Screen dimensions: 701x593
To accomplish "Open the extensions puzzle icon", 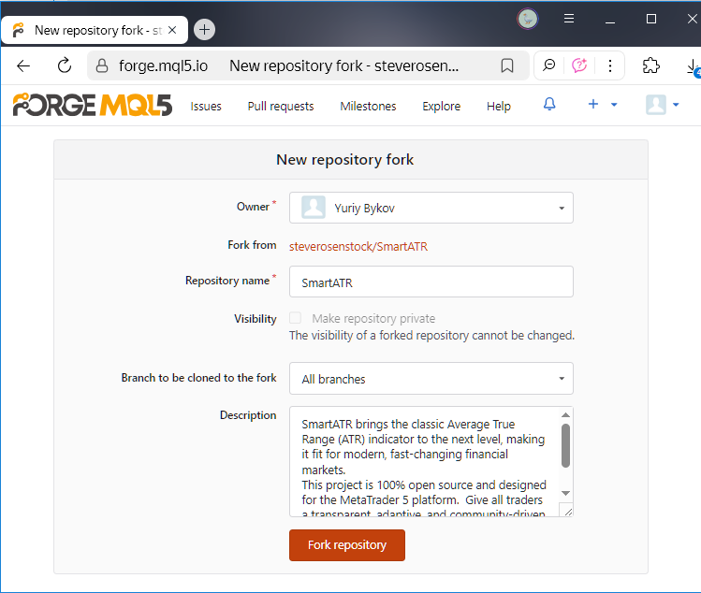I will click(x=651, y=65).
